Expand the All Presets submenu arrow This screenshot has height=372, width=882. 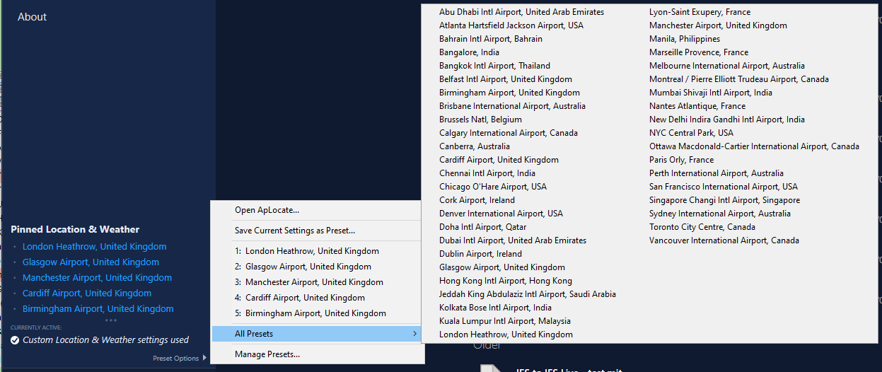[414, 334]
